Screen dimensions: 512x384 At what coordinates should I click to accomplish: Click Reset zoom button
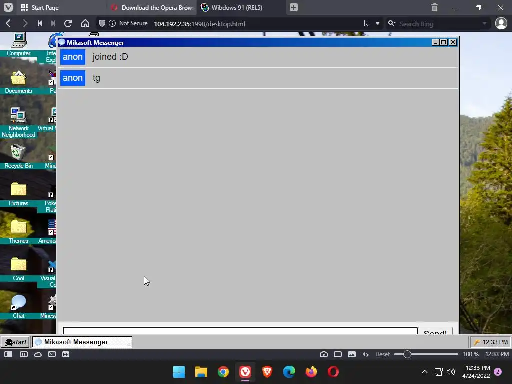coord(383,354)
